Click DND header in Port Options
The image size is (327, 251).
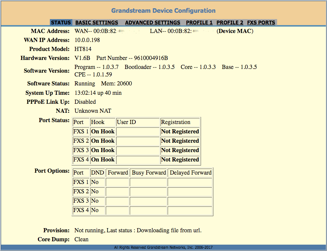pyautogui.click(x=97, y=173)
